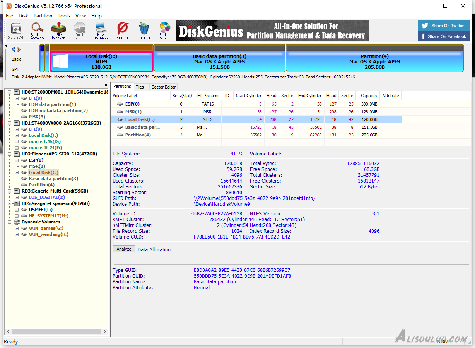Click the Format toolbar icon
The width and height of the screenshot is (475, 348).
point(123,31)
